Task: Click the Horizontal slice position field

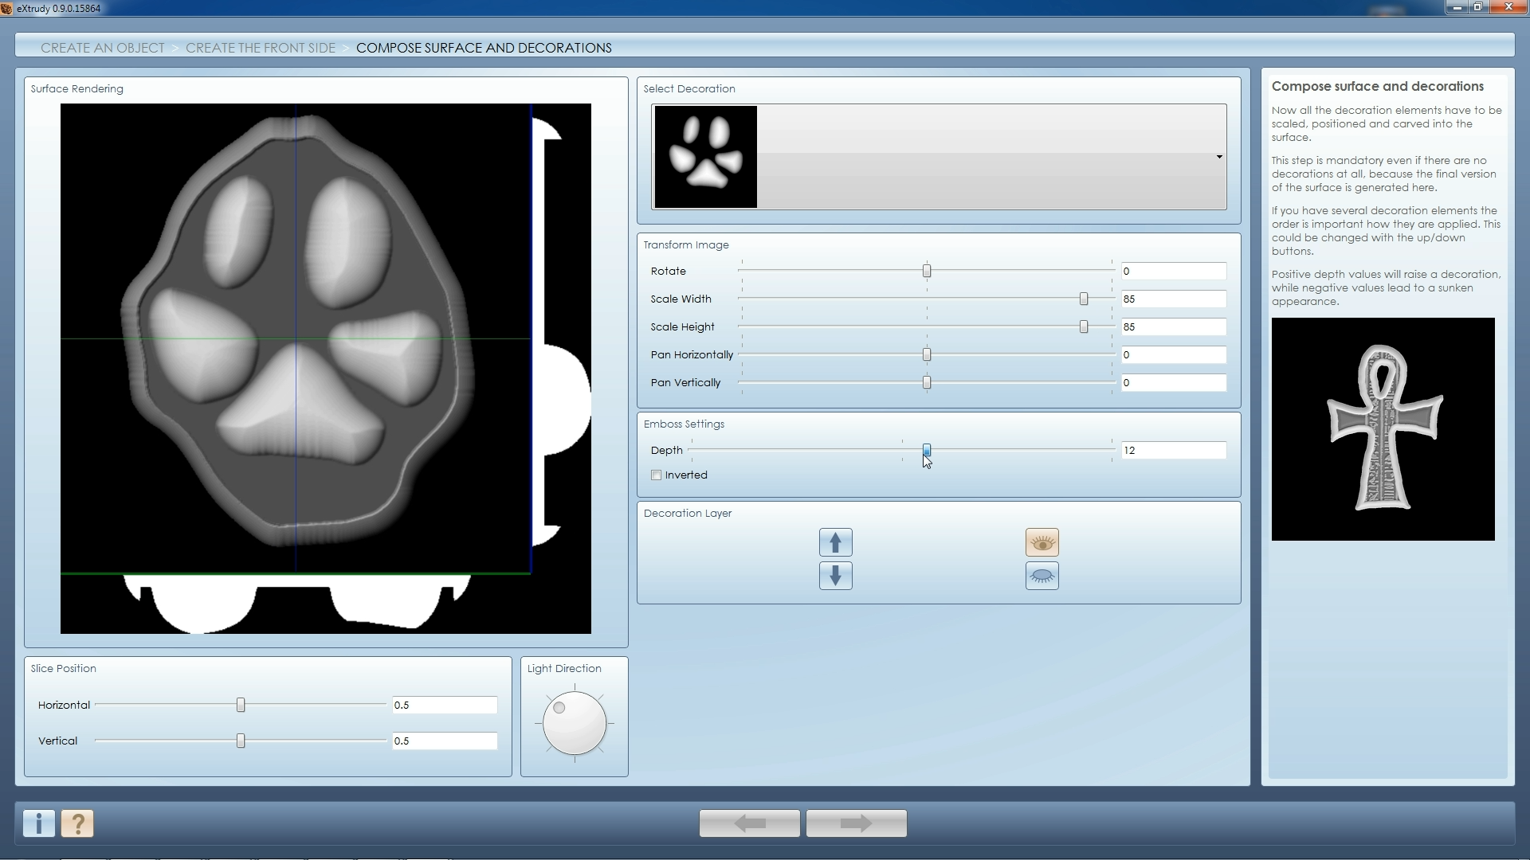Action: 444,706
